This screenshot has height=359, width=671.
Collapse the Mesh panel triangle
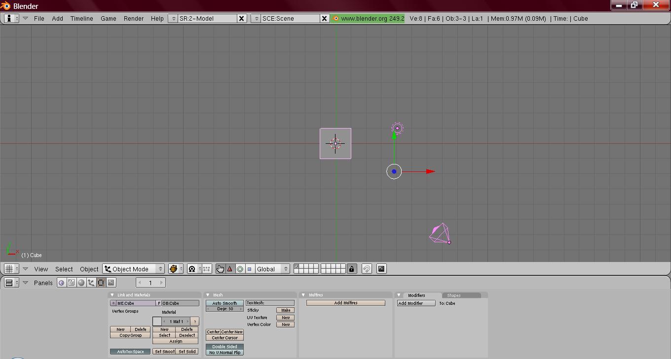tap(208, 295)
